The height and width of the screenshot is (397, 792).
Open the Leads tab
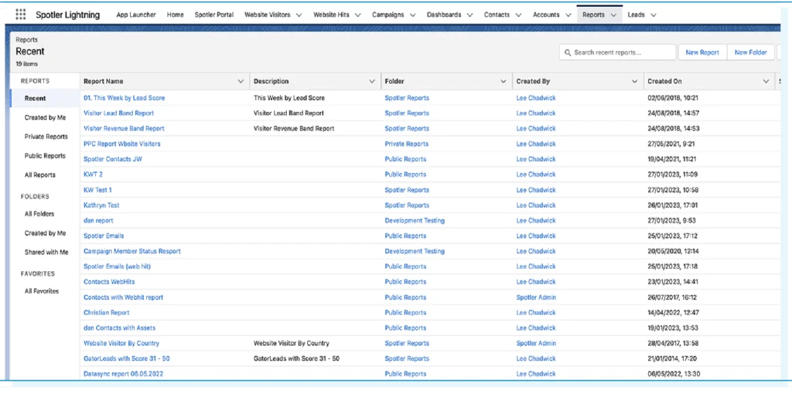(x=636, y=15)
